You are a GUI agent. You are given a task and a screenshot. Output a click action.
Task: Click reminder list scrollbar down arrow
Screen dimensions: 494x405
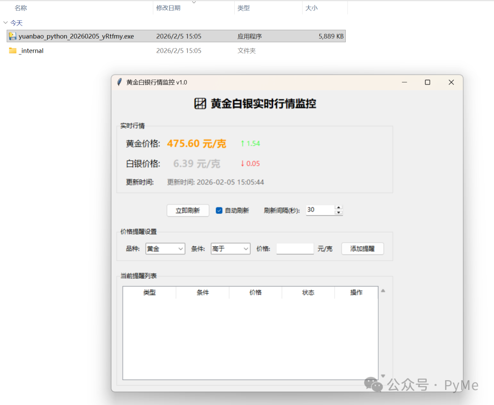[x=383, y=376]
